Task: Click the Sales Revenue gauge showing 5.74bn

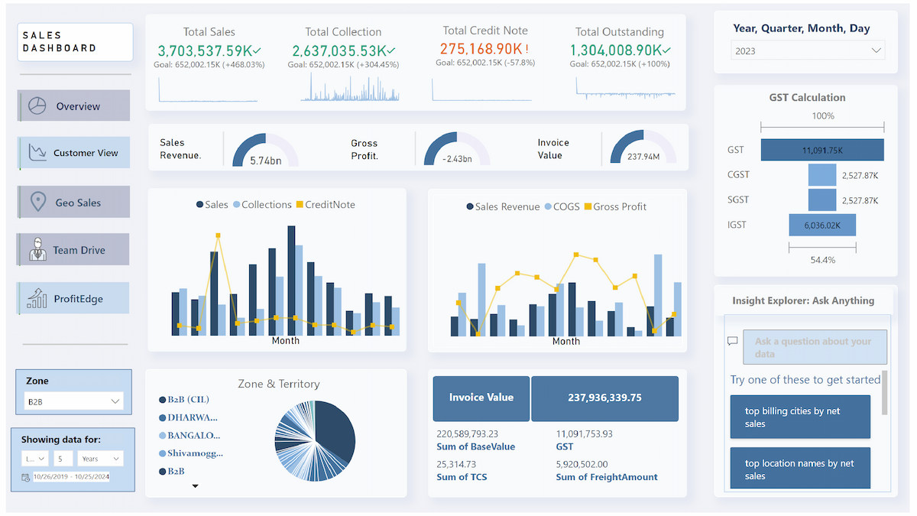Action: (x=265, y=149)
